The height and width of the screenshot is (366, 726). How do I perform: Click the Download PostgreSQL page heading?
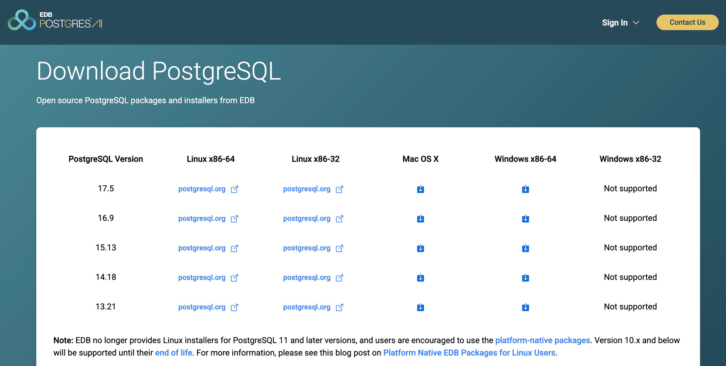click(x=159, y=71)
